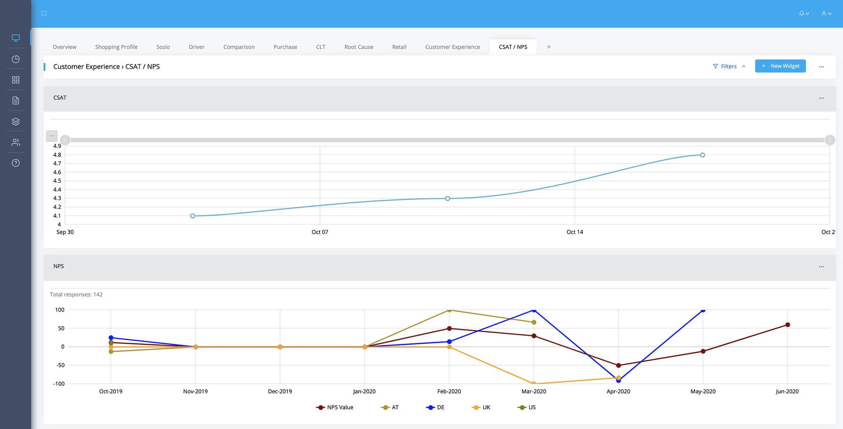Screen dimensions: 843x429
Task: Open the pie chart analytics sidebar icon
Action: click(15, 59)
